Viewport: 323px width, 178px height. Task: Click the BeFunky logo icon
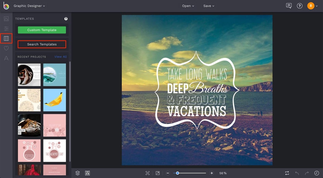click(x=6, y=6)
